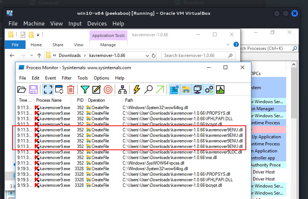Select Downloads in the address breadcrumb

[70, 55]
